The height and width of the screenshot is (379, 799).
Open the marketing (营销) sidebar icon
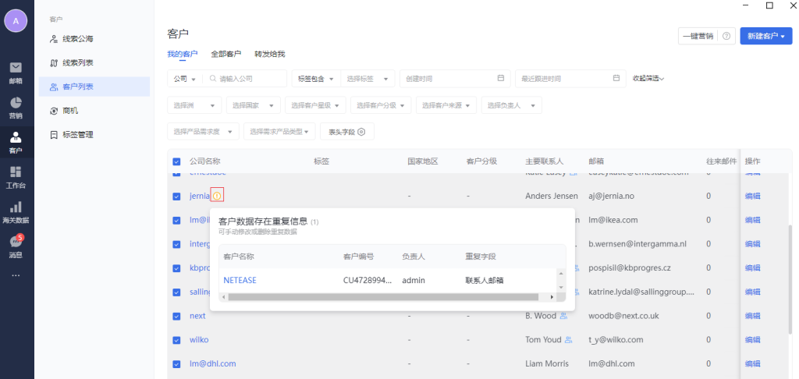(x=16, y=107)
